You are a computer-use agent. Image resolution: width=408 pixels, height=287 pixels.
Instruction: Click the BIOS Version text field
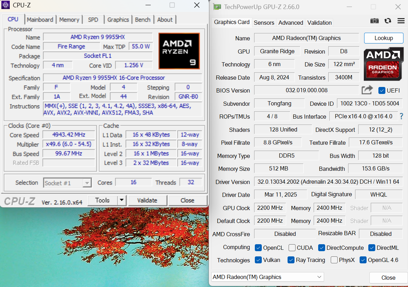(306, 90)
